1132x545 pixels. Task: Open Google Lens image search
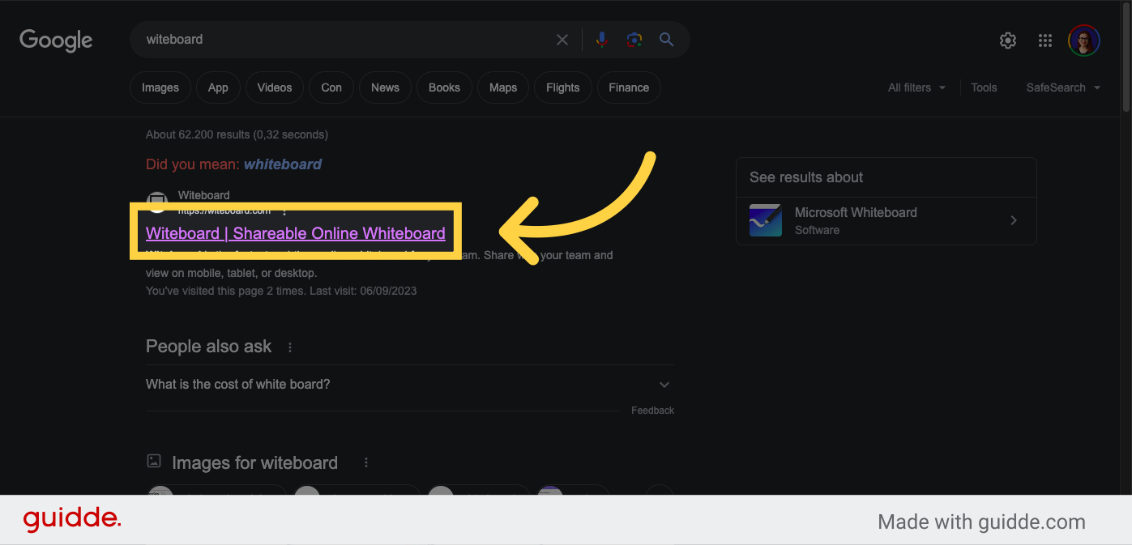(x=634, y=39)
